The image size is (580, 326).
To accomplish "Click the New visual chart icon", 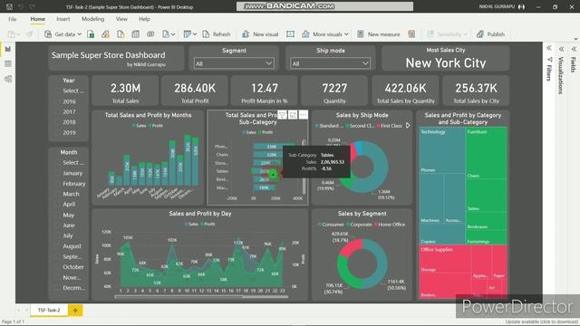I will [x=246, y=34].
